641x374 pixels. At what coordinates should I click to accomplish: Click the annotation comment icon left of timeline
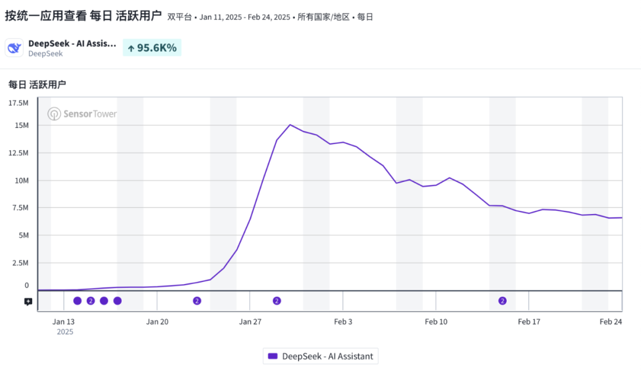pyautogui.click(x=28, y=302)
